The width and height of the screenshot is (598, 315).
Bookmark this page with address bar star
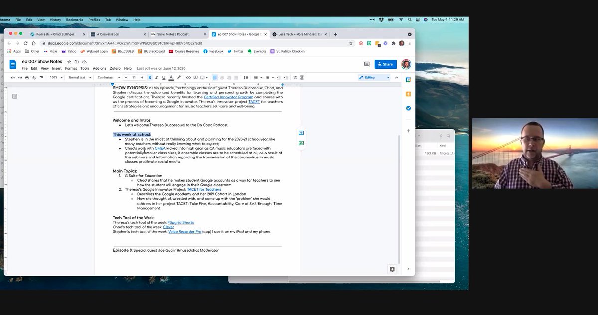coord(351,43)
